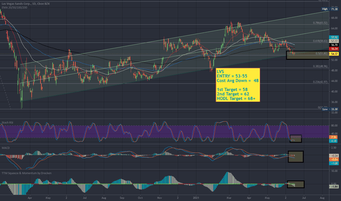Click the '1st Target = 58' note line
Image resolution: width=341 pixels, height=201 pixels.
232,90
